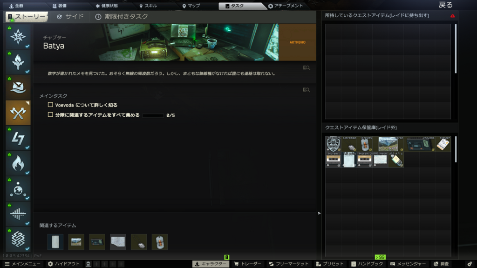Click the red warning triangle icon
This screenshot has width=477, height=268.
[x=453, y=16]
